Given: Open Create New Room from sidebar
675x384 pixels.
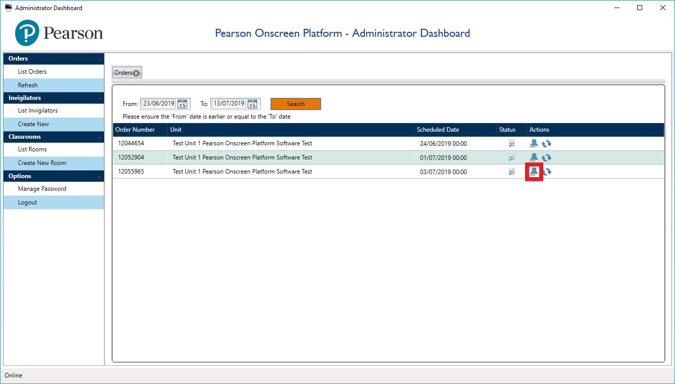Looking at the screenshot, I should pyautogui.click(x=42, y=163).
